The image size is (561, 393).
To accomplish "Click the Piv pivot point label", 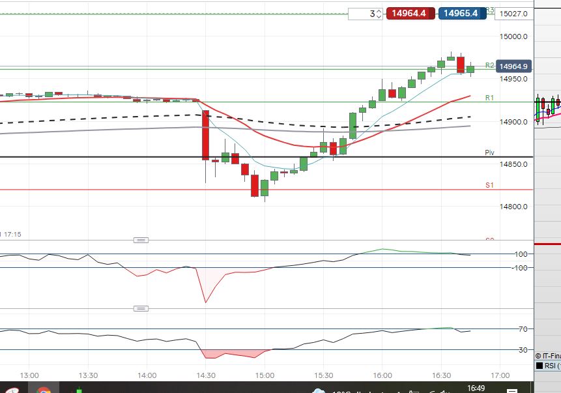I will click(489, 153).
